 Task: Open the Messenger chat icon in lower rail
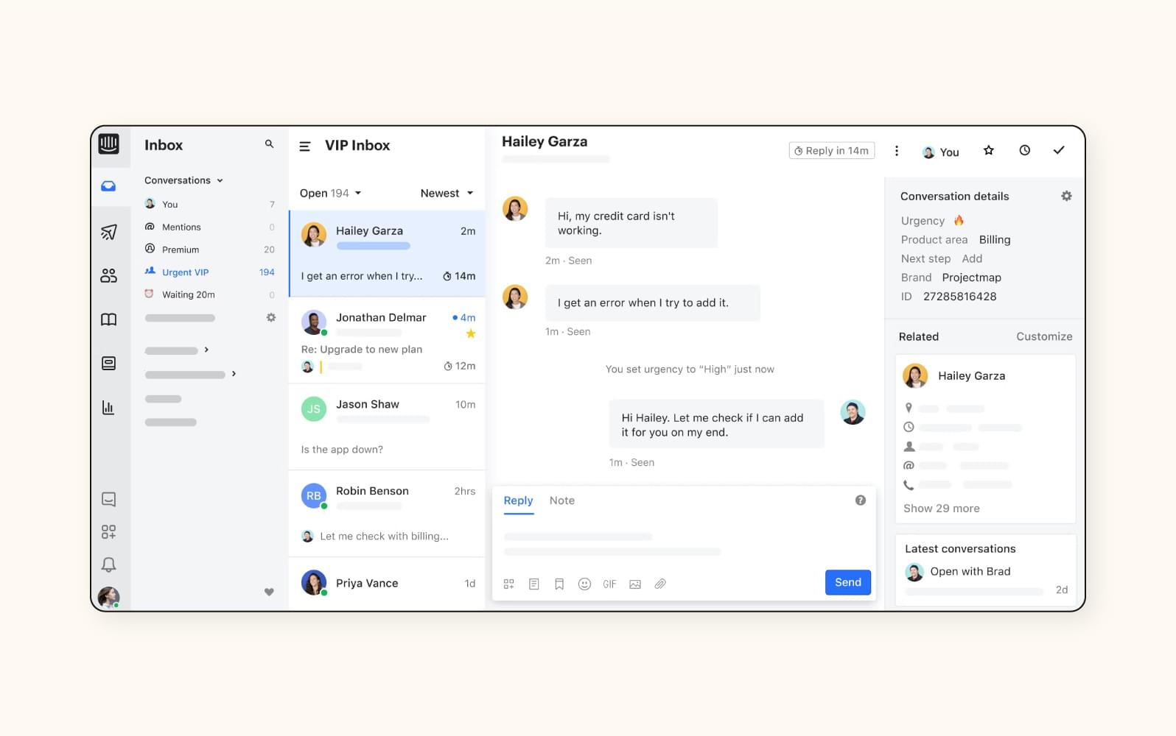click(x=108, y=500)
